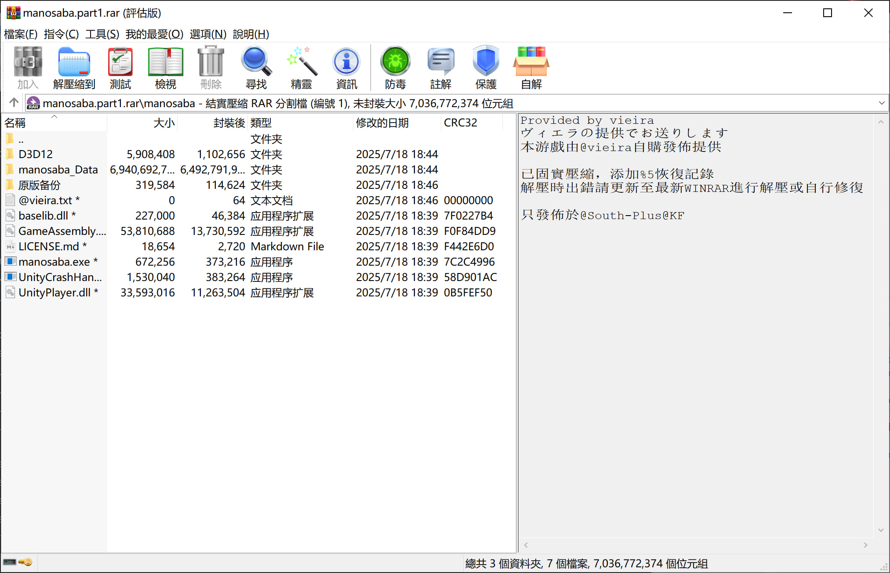Click the SFX (自解) self-extract icon
Image resolution: width=890 pixels, height=573 pixels.
[x=531, y=67]
